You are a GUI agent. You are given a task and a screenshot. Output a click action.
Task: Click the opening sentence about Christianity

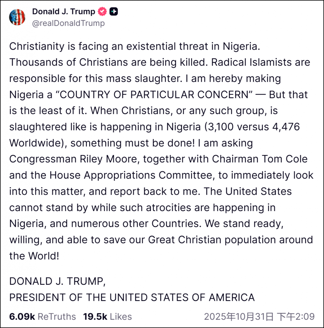pos(134,46)
